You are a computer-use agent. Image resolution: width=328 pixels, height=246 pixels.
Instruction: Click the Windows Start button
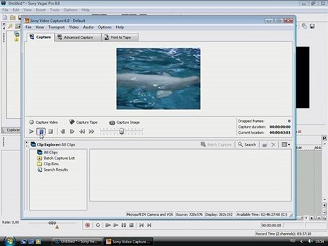[x=9, y=241]
